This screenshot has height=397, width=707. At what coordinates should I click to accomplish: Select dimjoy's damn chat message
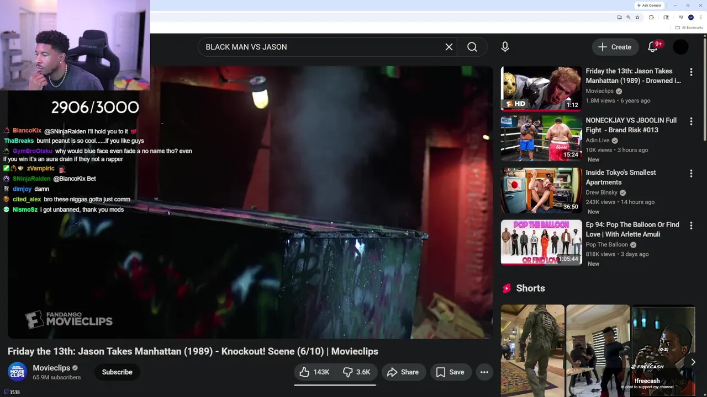point(26,189)
